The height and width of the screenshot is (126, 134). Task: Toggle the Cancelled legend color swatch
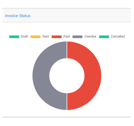click(104, 36)
